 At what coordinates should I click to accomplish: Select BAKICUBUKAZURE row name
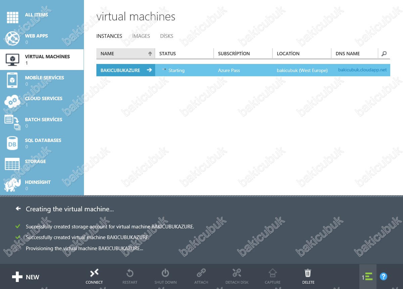(120, 70)
